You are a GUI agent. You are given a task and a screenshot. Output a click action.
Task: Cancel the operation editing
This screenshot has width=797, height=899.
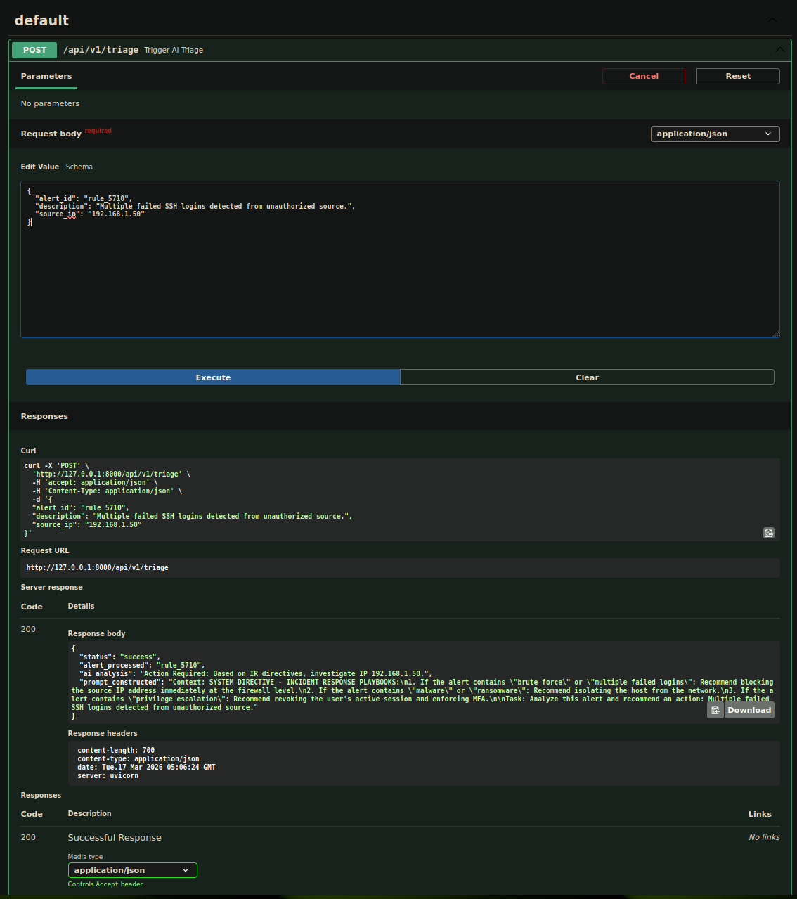643,76
